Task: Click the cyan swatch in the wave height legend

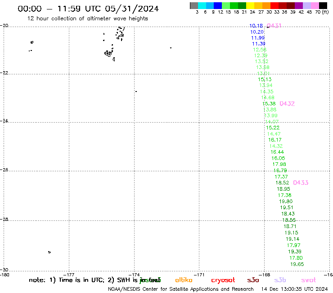Action: pos(202,5)
